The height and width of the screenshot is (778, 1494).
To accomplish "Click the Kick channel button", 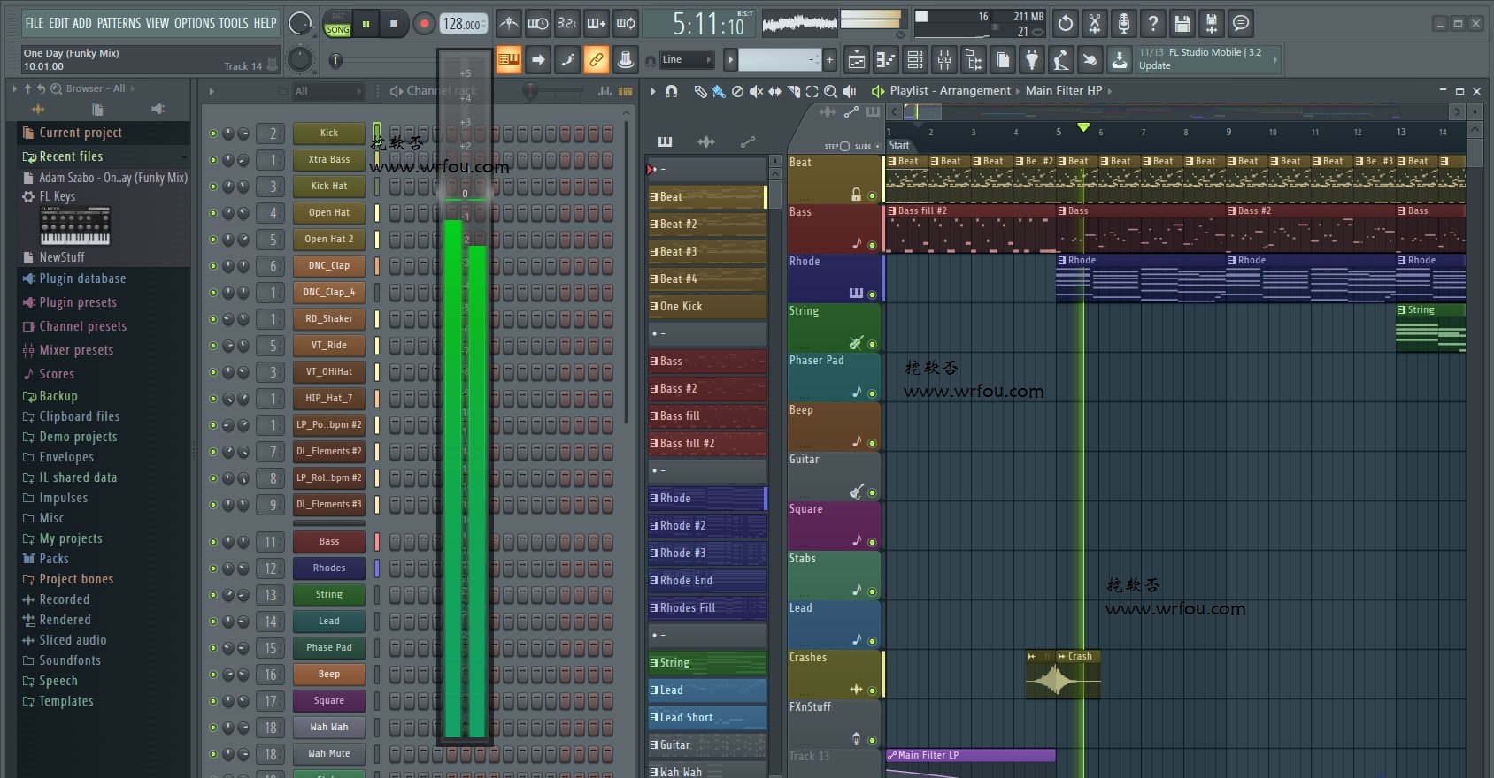I will click(x=329, y=133).
